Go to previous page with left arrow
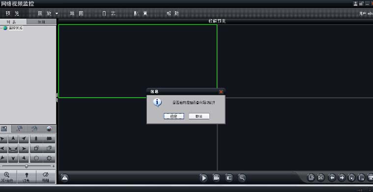373x192 pixels. [332, 177]
